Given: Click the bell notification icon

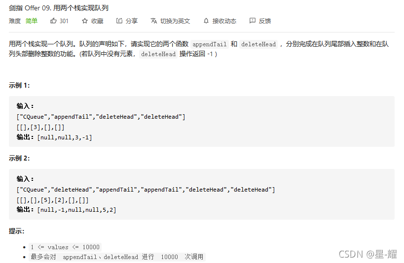Looking at the screenshot, I should pyautogui.click(x=206, y=21).
